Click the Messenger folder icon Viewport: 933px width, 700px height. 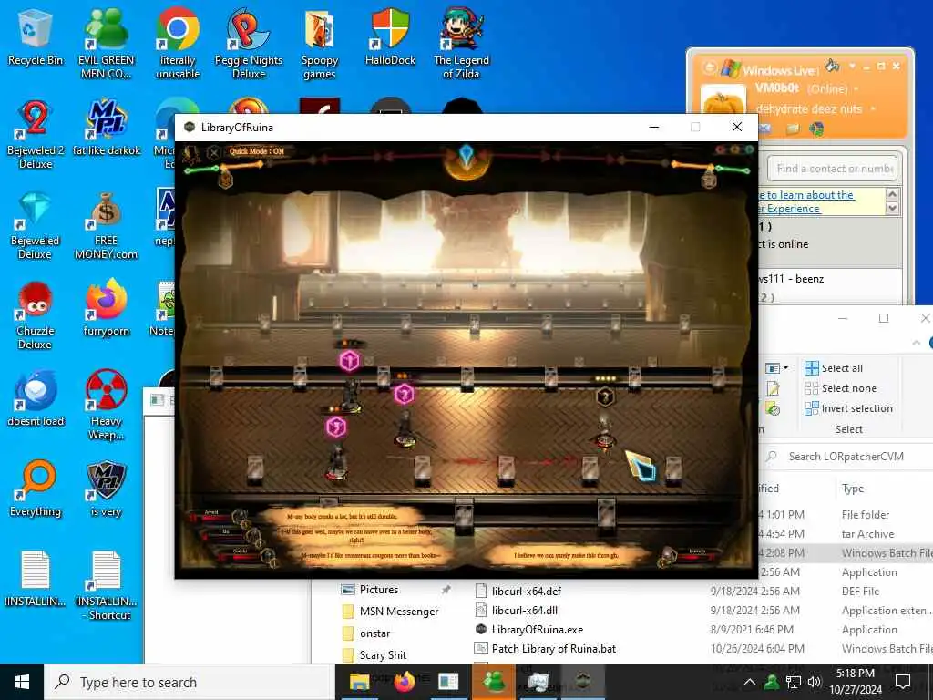pos(792,129)
